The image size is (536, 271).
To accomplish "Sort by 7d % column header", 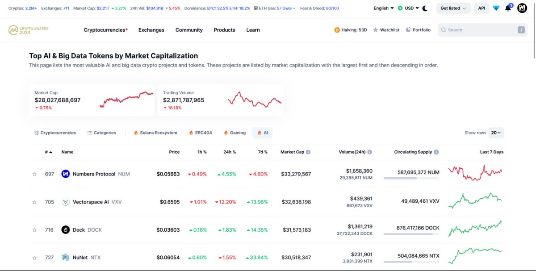I will [x=262, y=152].
